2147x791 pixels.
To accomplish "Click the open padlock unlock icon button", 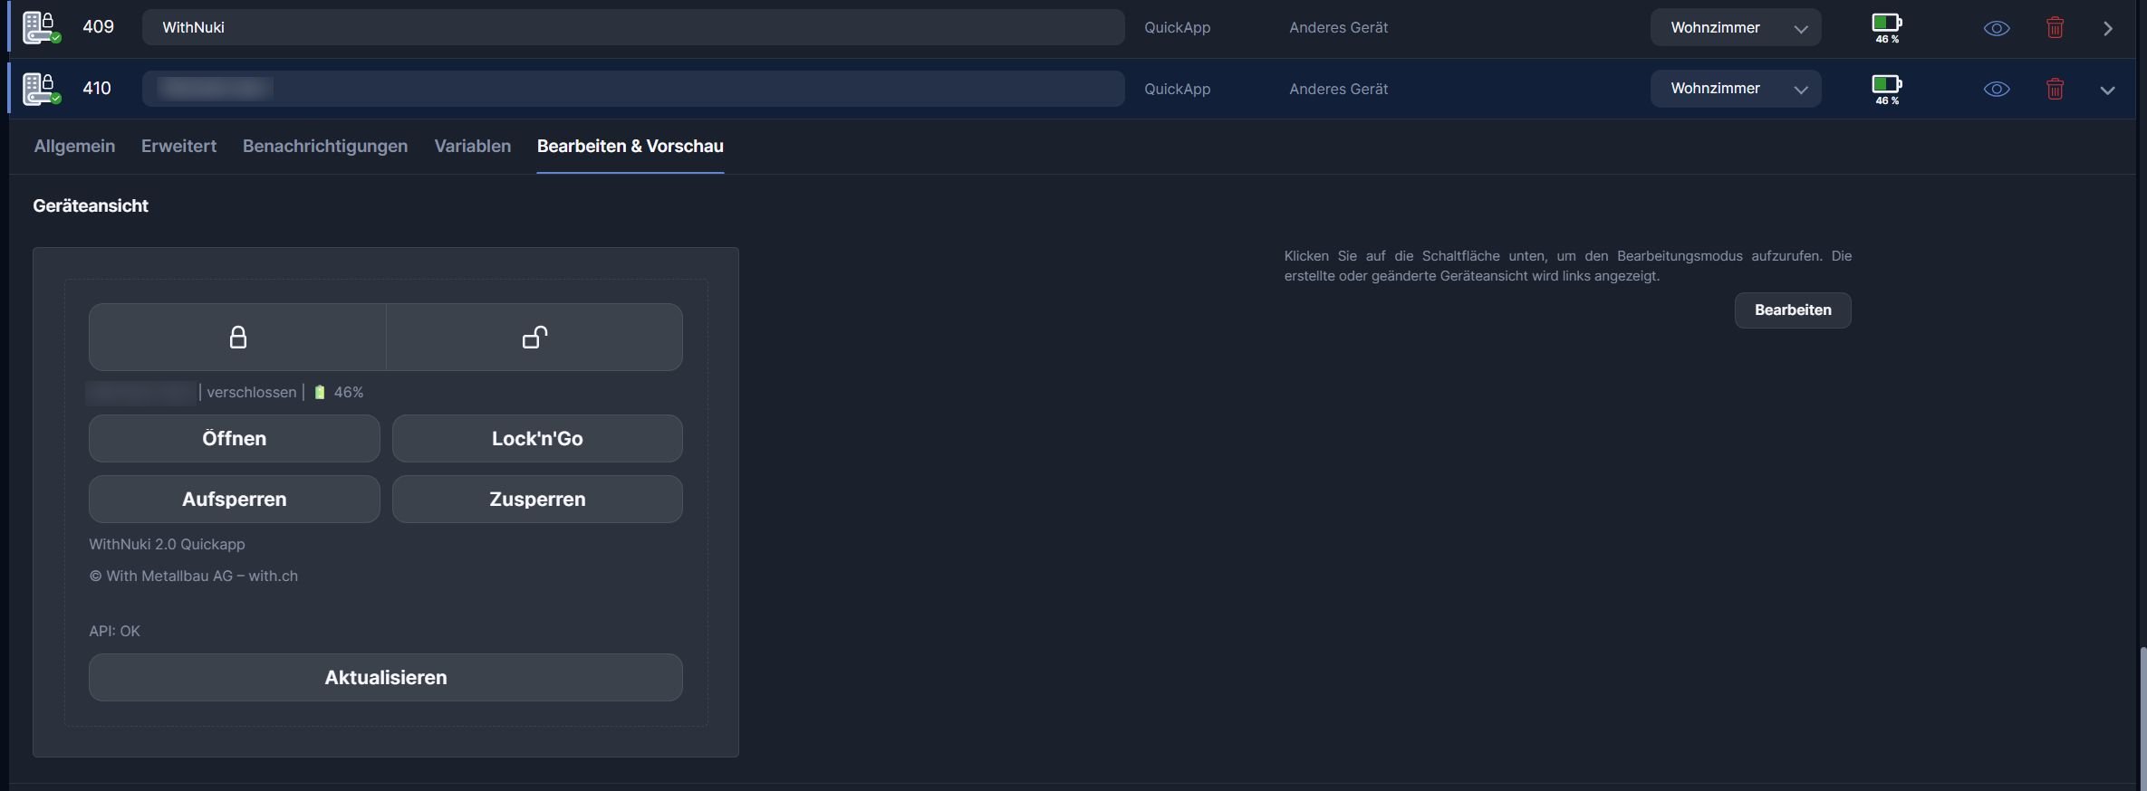I will point(534,337).
